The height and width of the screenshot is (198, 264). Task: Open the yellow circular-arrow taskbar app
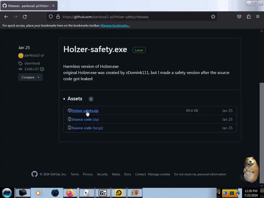point(119,193)
